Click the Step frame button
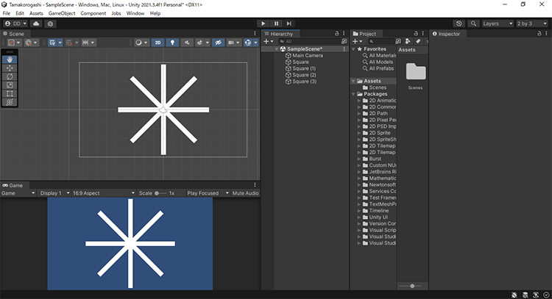Image resolution: width=552 pixels, height=299 pixels. (289, 24)
